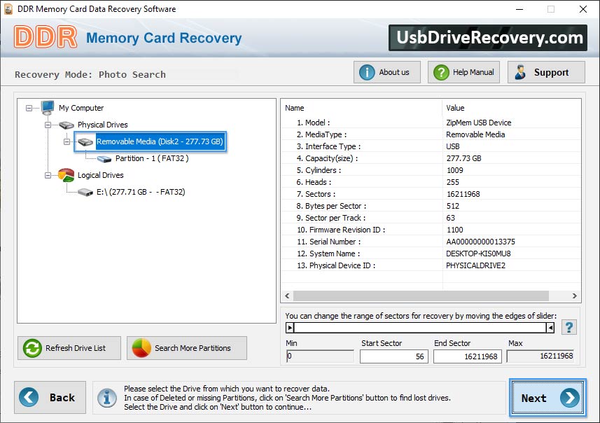Click the My Computer monitor icon

(x=48, y=108)
